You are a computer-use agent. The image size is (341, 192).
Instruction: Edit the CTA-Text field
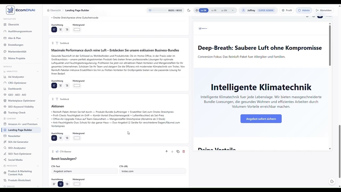pyautogui.click(x=84, y=171)
